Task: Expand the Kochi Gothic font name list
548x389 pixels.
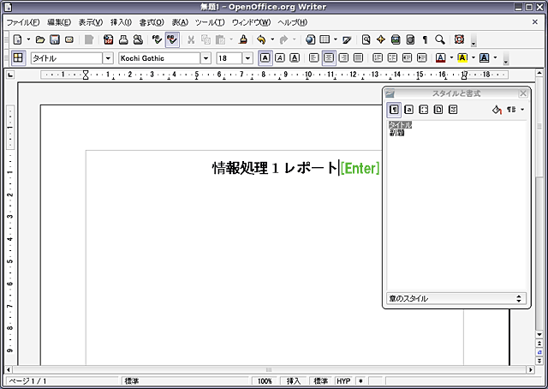Action: click(x=205, y=58)
